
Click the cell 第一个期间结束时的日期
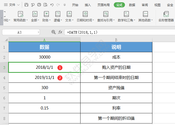pyautogui.click(x=116, y=78)
